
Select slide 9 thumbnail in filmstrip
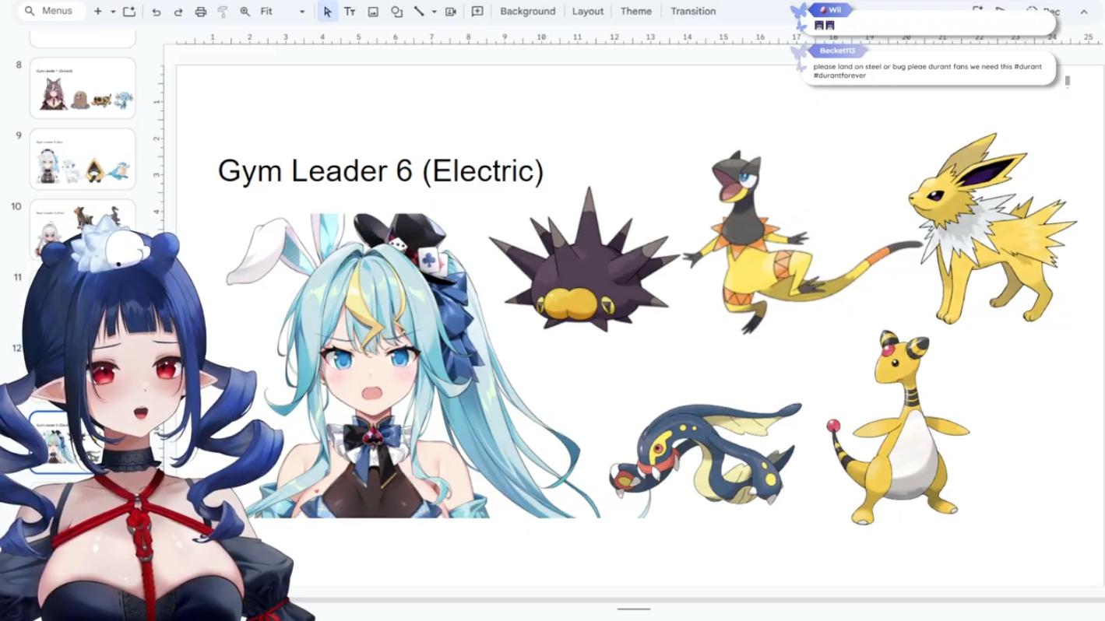pos(83,159)
